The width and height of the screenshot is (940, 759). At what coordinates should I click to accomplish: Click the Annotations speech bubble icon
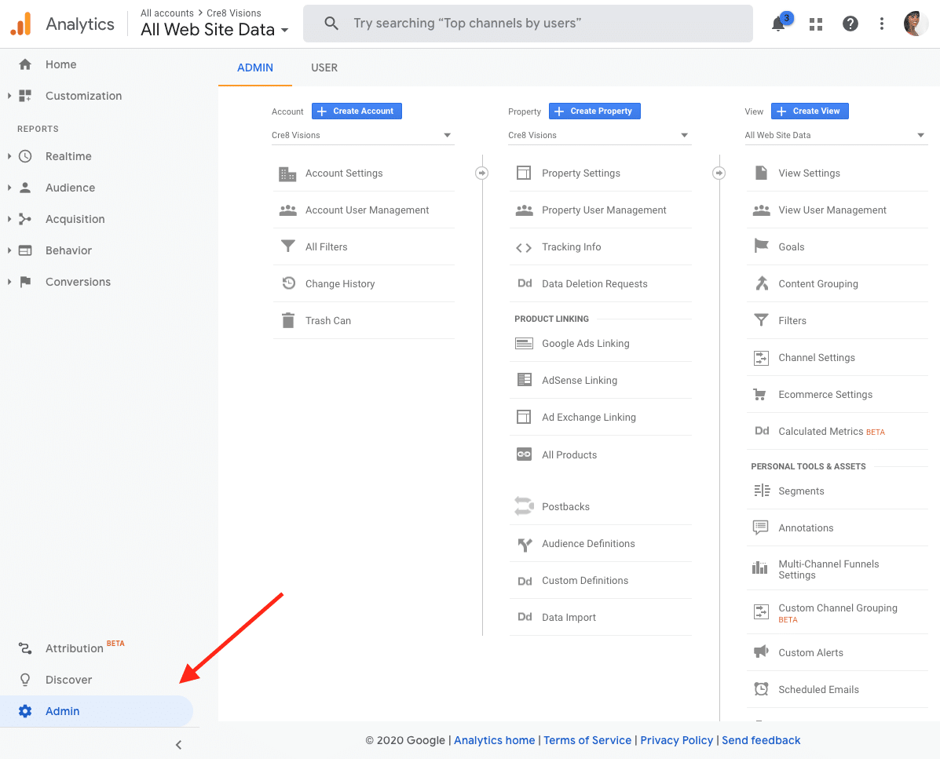click(761, 527)
